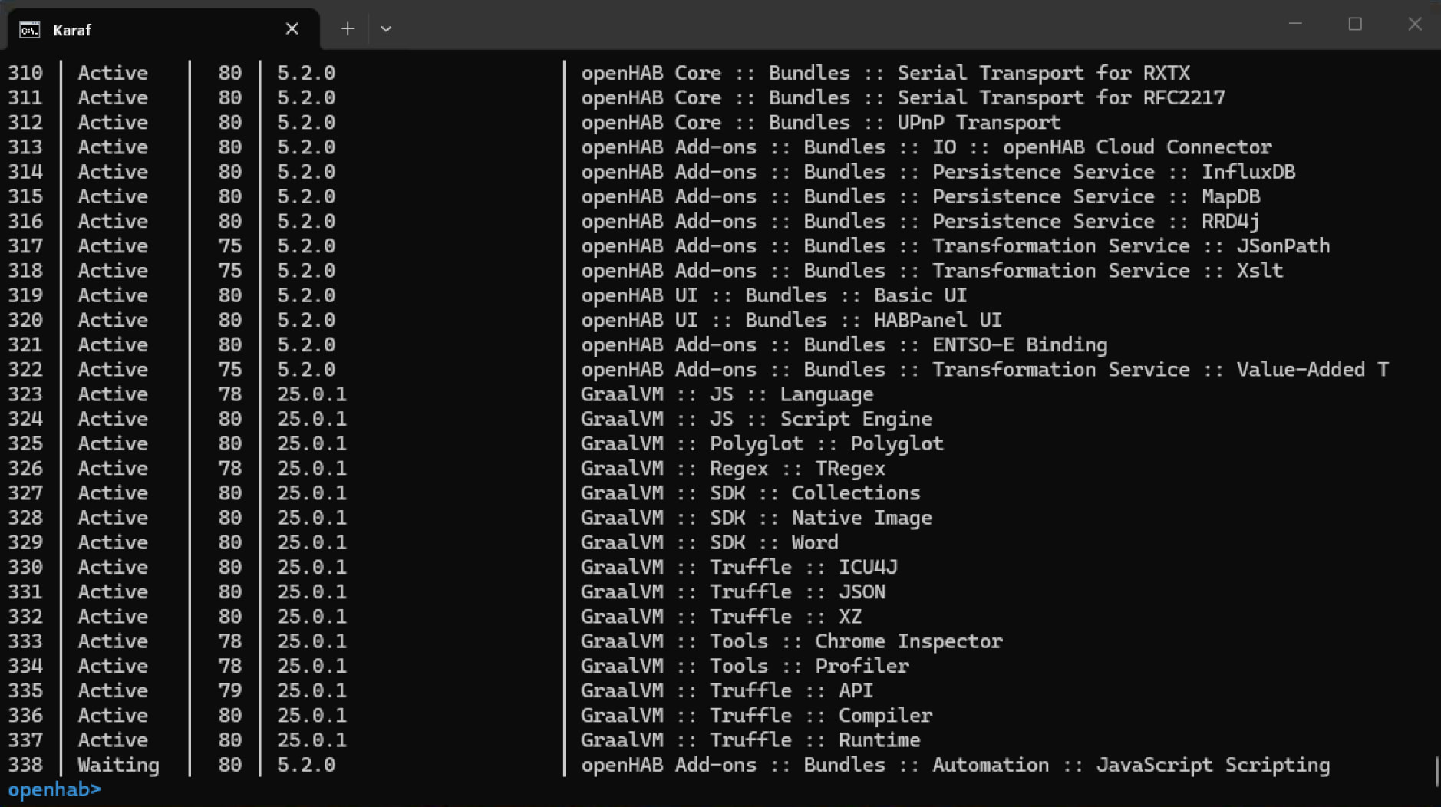Click the openhab> command prompt

point(54,789)
